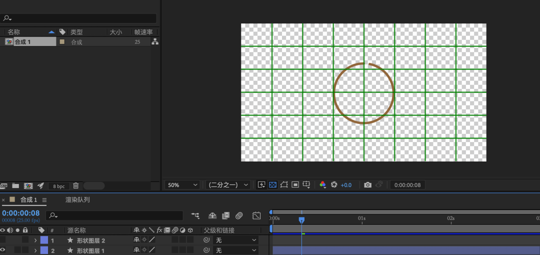Click the blue timeline timecode 0:00:00:08
Viewport: 540px width, 255px height.
click(x=21, y=213)
